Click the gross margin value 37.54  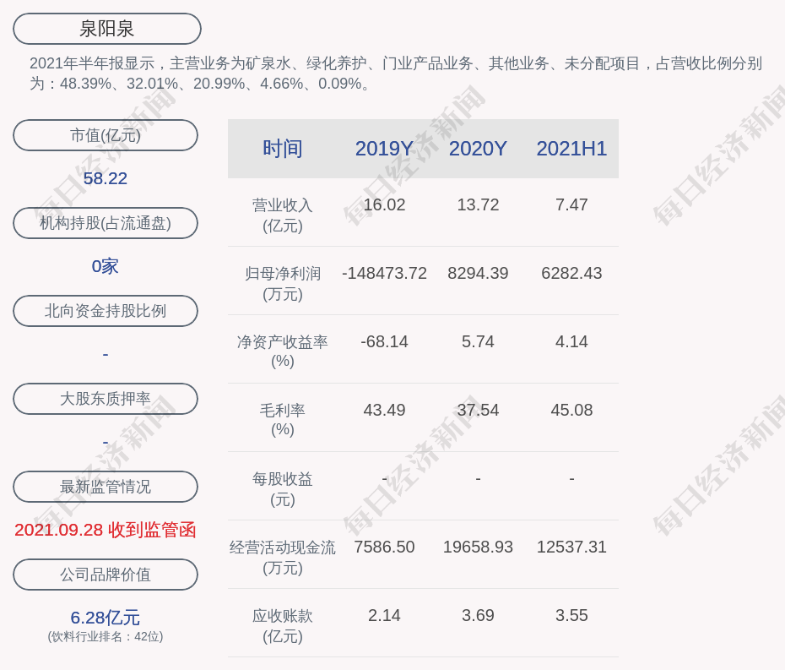click(478, 411)
